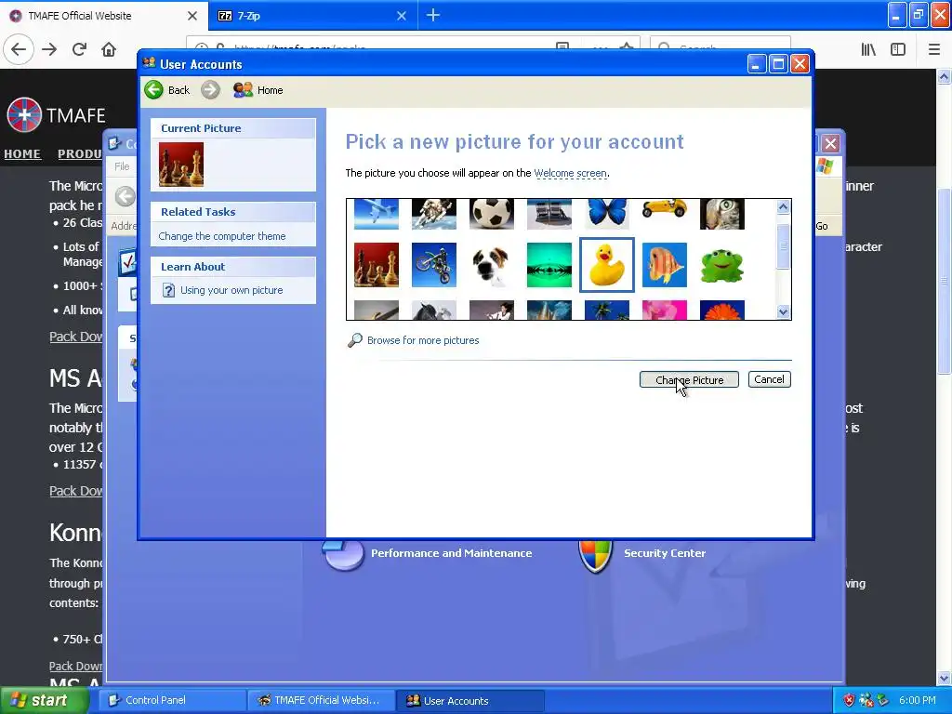Open Change the computer theme task

click(221, 236)
